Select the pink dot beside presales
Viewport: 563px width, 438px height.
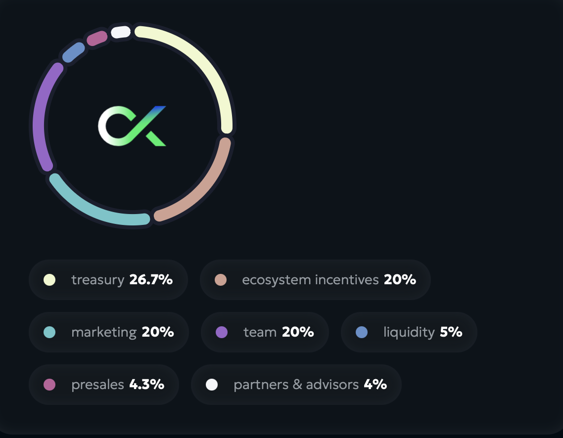click(49, 385)
